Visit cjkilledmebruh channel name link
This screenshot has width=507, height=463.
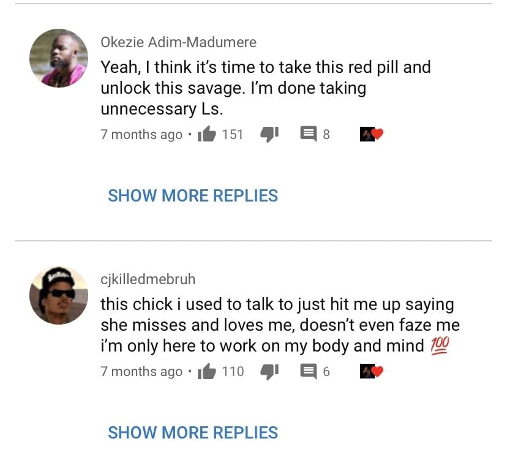point(148,279)
